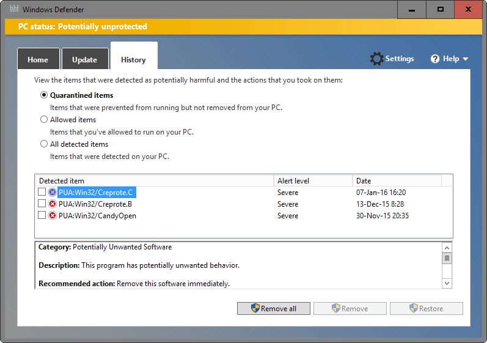Image resolution: width=487 pixels, height=343 pixels.
Task: Check the box for PUA:Win32/Creprote.C
Action: pyautogui.click(x=42, y=192)
